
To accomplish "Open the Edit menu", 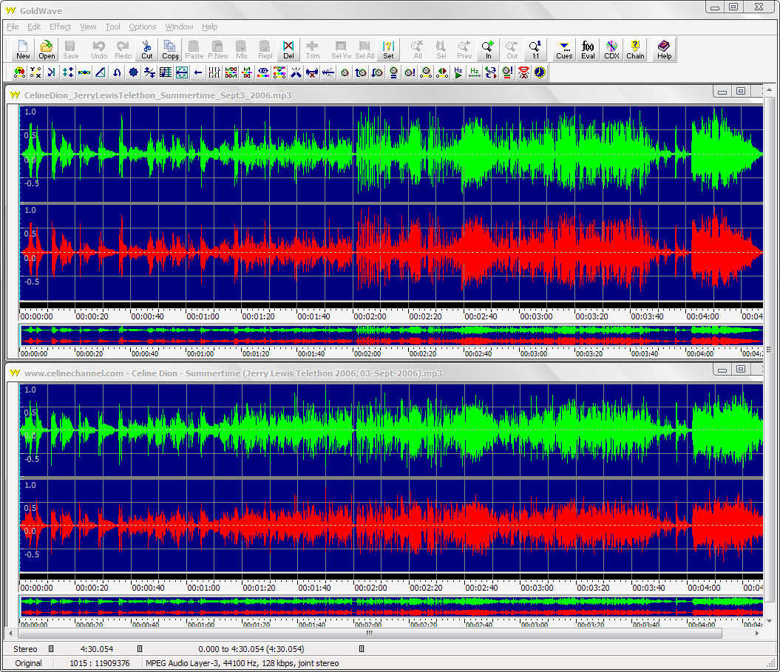I will (x=34, y=27).
